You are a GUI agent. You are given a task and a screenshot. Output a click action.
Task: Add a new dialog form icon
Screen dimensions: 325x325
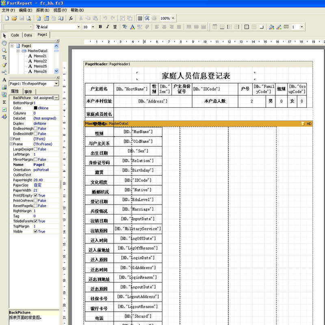click(x=46, y=18)
